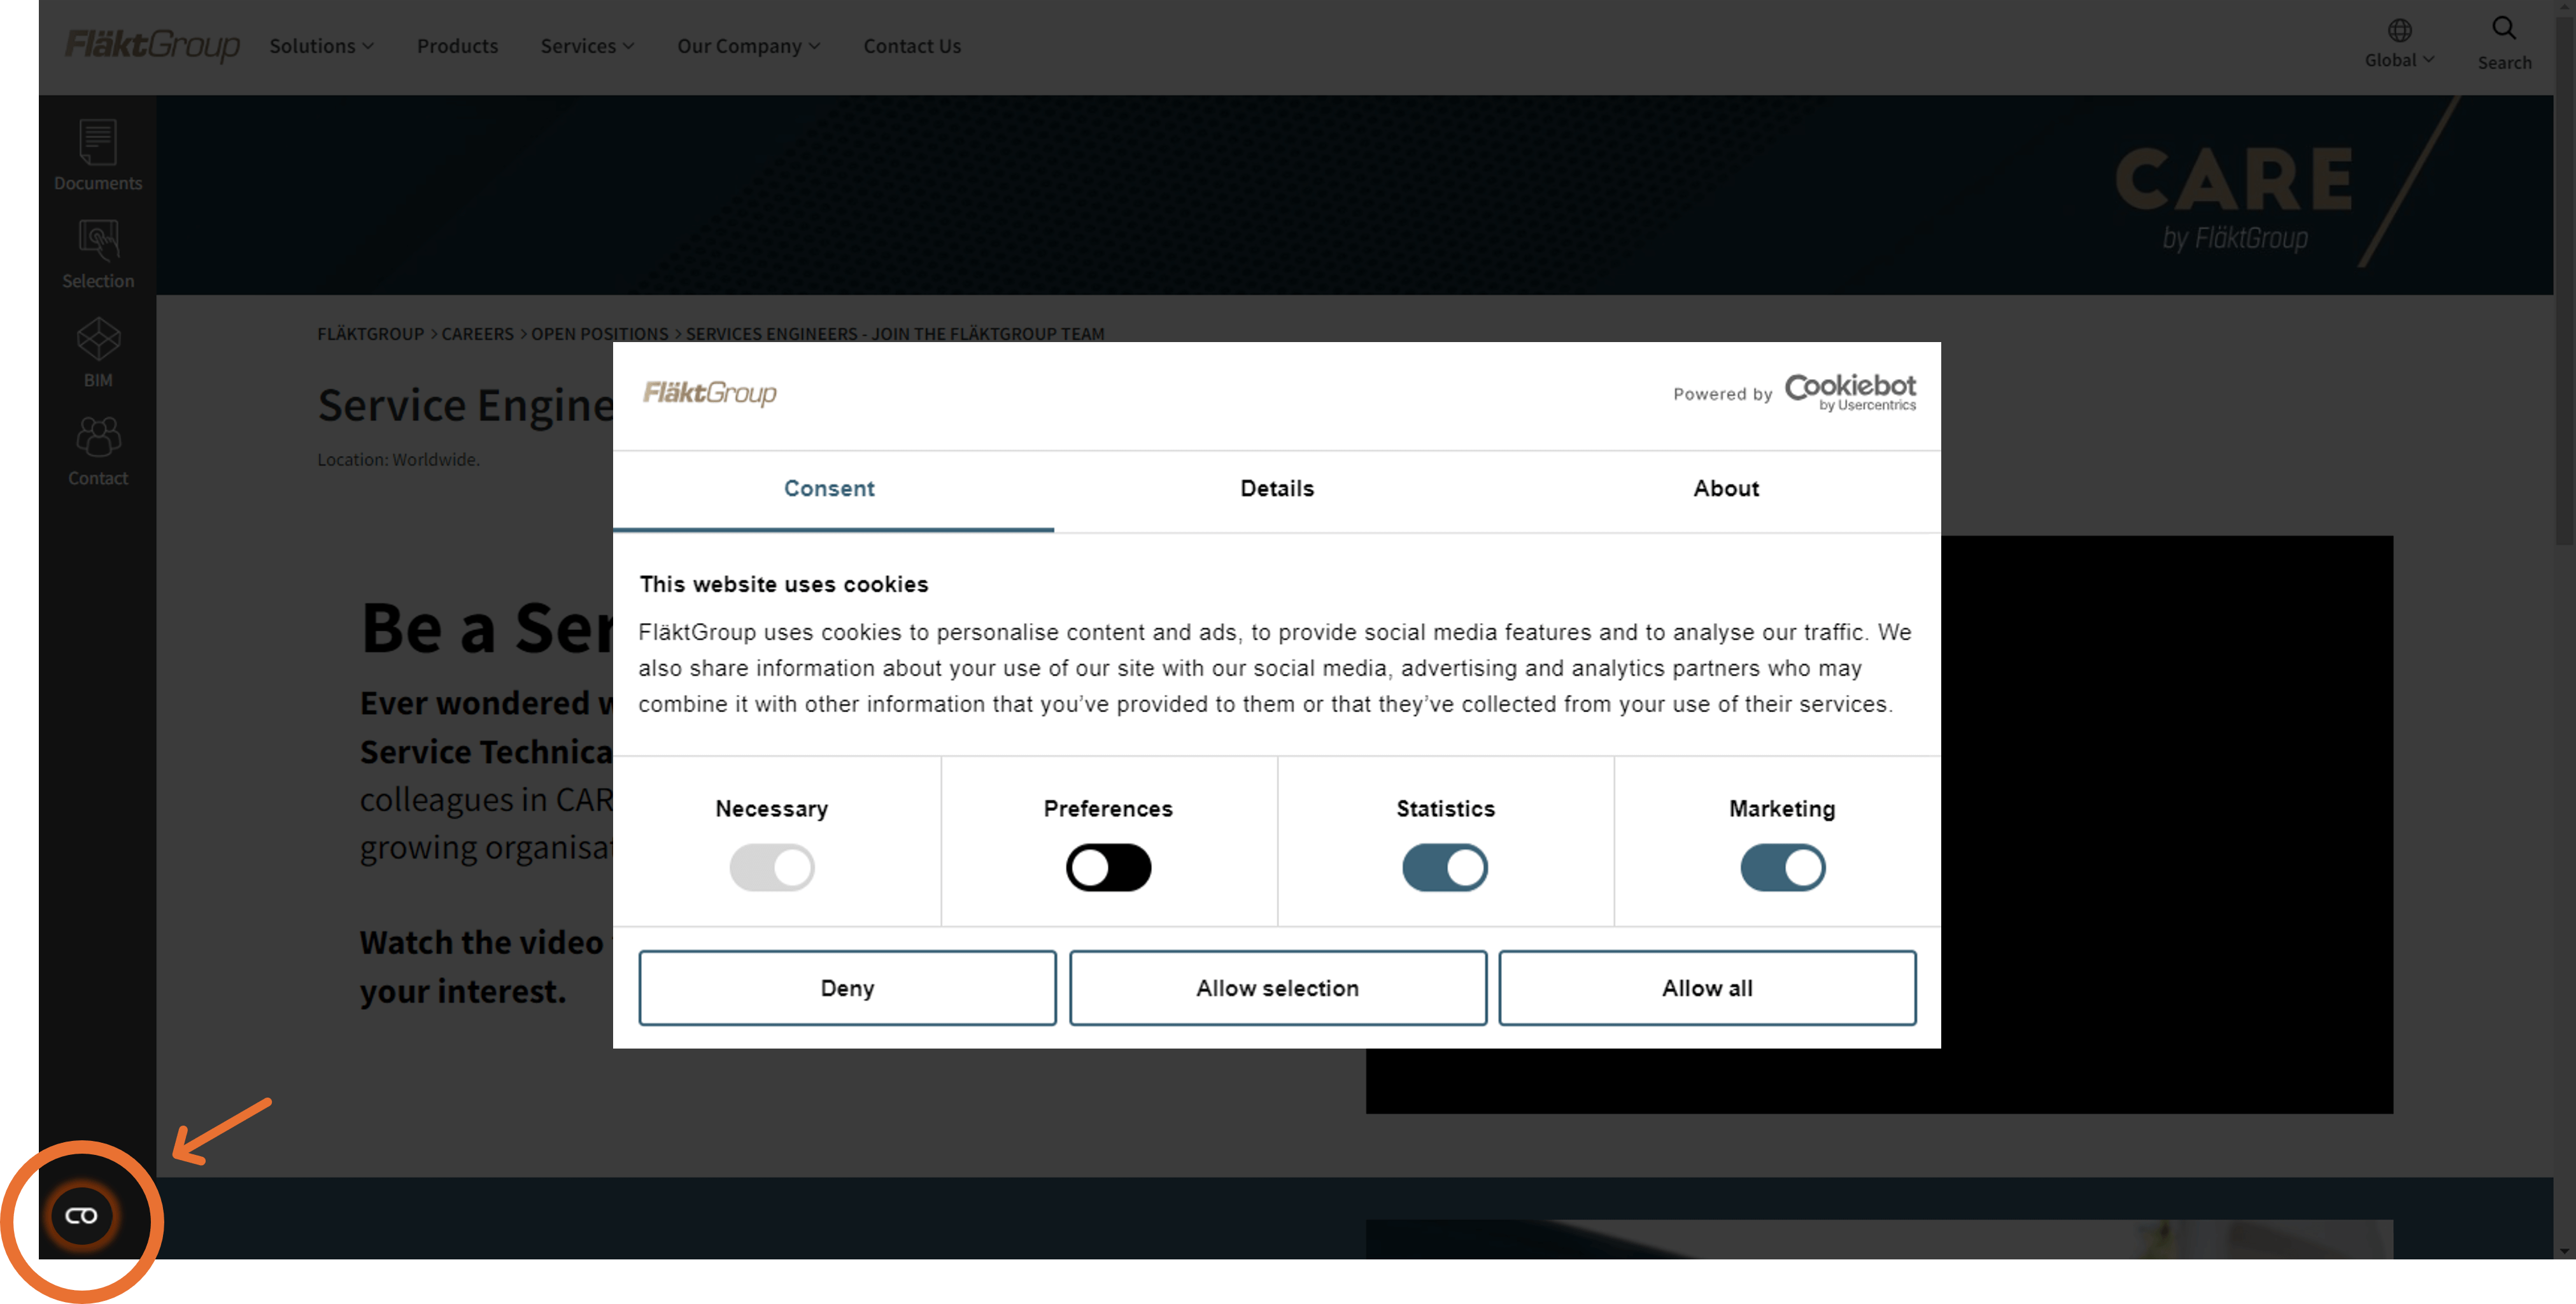Click the Global globe icon
This screenshot has width=2576, height=1304.
click(2399, 30)
